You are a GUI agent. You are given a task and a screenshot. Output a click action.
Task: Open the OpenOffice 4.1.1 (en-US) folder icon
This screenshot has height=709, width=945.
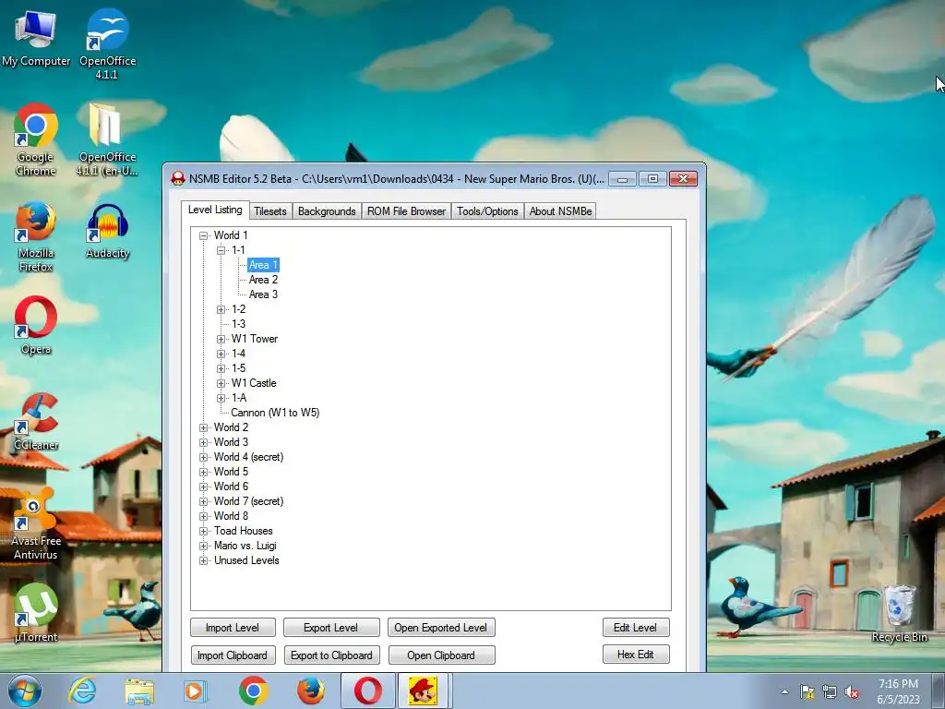[107, 140]
